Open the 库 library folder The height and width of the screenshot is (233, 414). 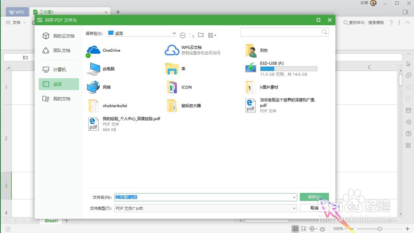[x=175, y=69]
